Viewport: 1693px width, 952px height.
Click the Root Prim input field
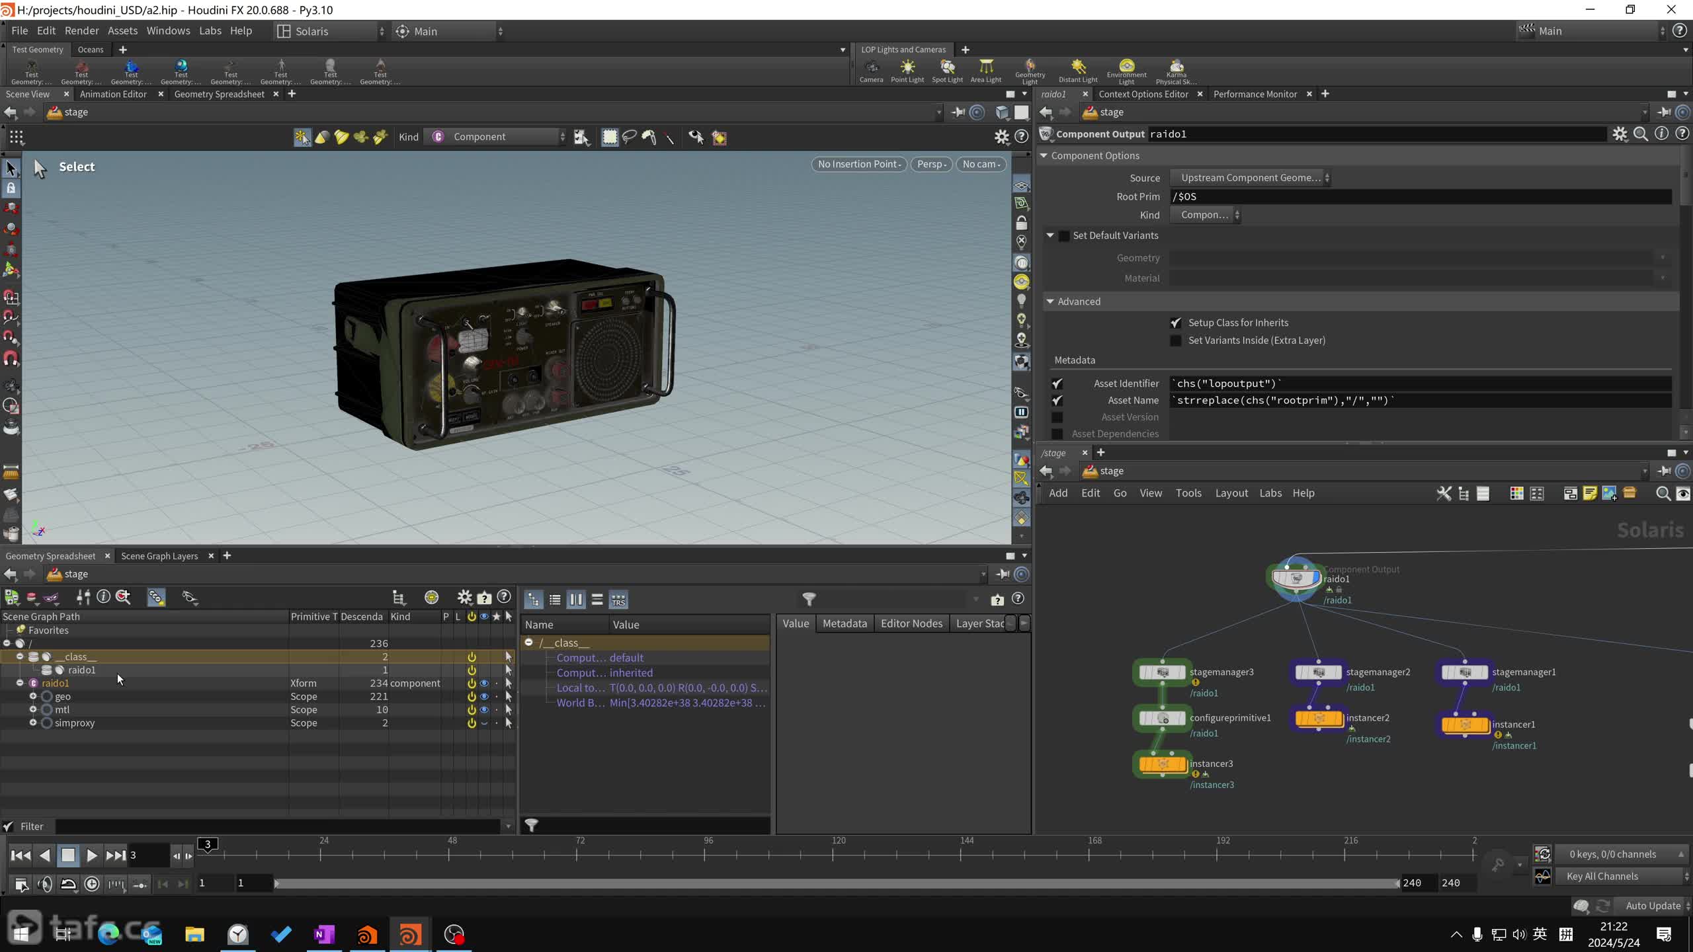coord(1421,197)
